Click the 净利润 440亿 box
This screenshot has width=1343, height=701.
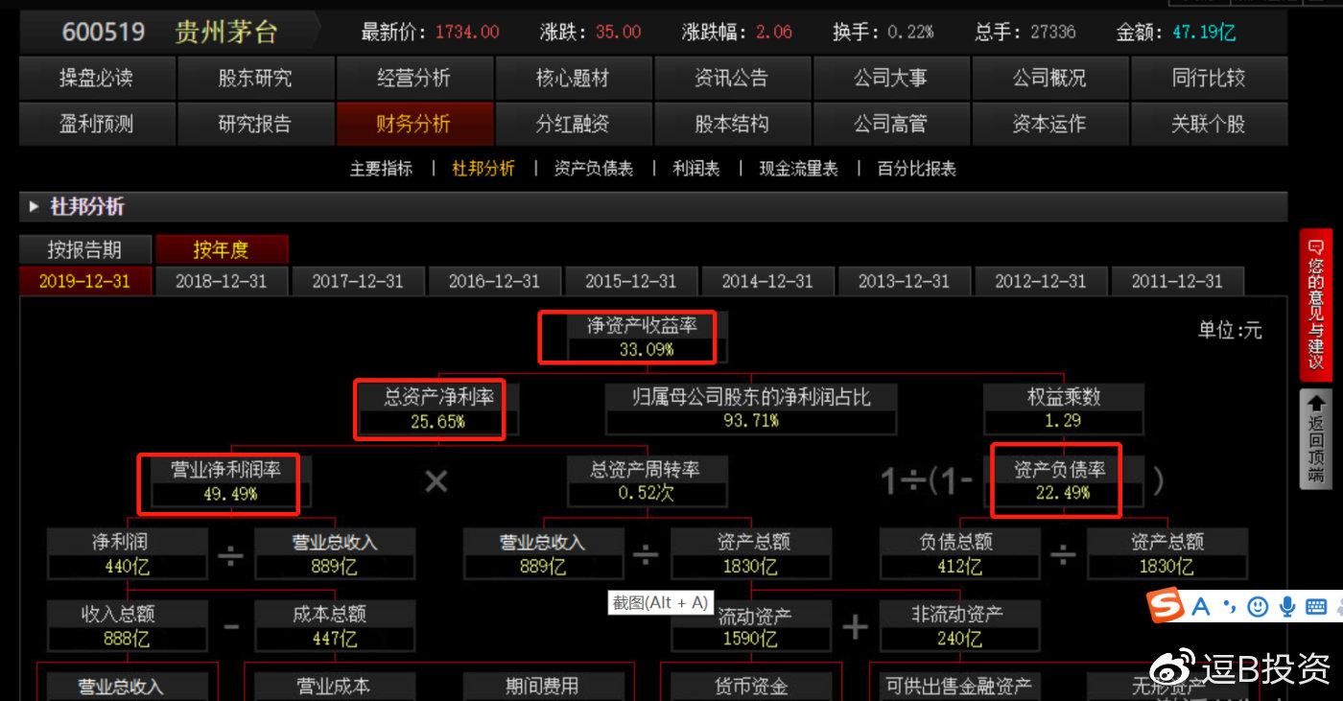coord(127,554)
